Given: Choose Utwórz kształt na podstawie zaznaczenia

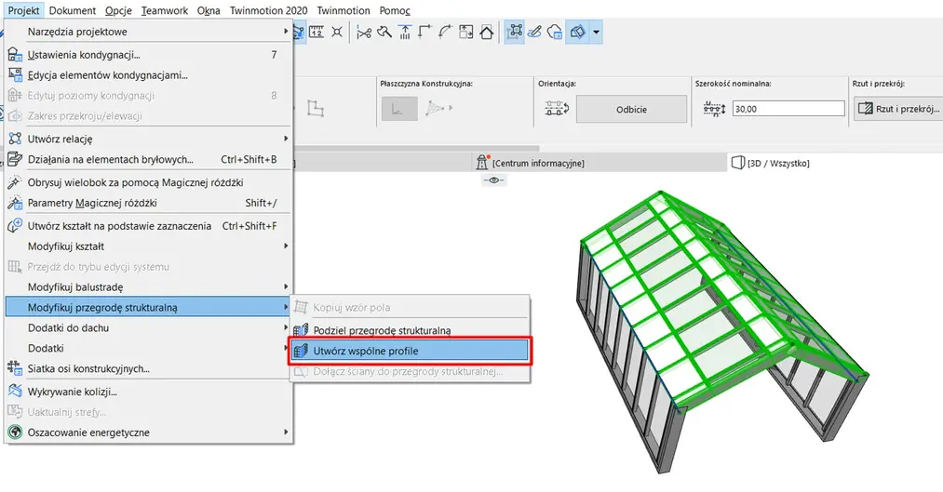Looking at the screenshot, I should click(x=149, y=226).
